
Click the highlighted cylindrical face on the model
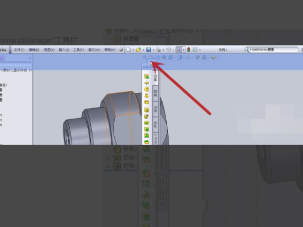[120, 103]
